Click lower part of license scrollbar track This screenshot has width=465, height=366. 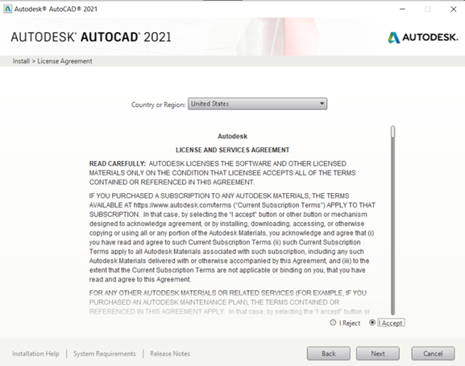(393, 266)
